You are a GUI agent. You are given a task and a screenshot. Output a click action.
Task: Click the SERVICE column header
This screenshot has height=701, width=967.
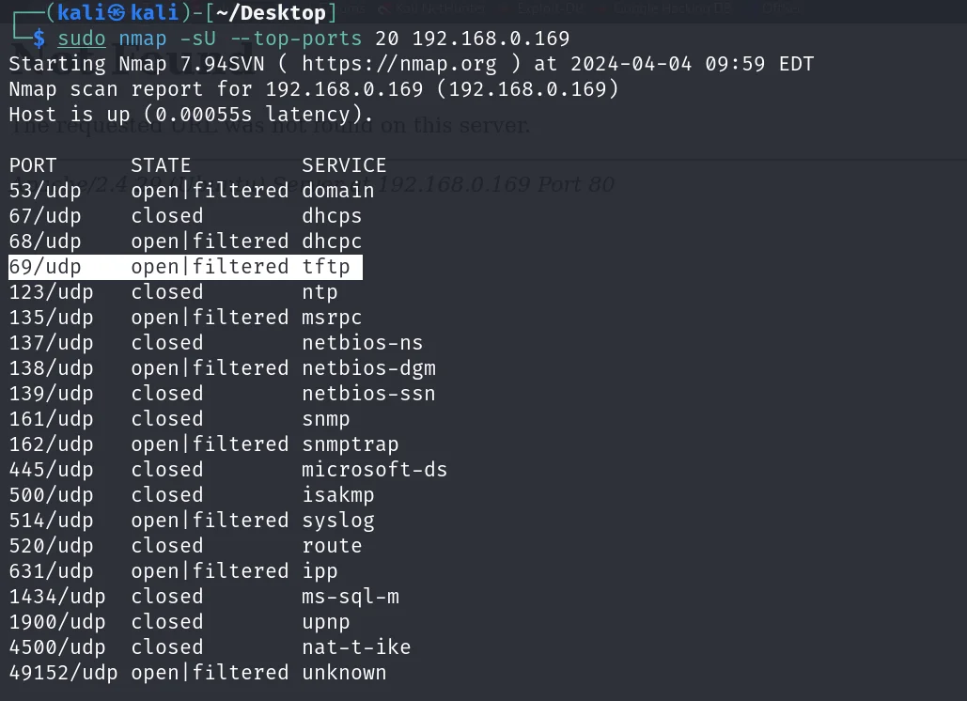(x=344, y=165)
